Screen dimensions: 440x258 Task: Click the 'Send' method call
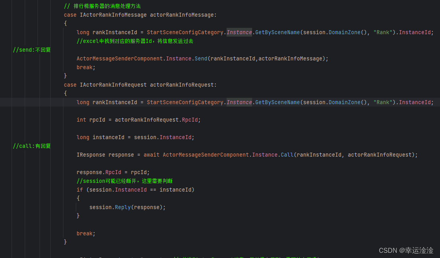201,58
